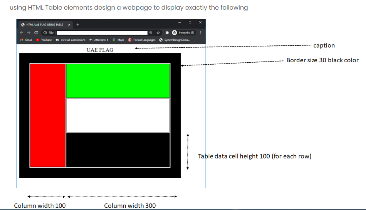Open the Gmail bookmark
Image resolution: width=366 pixels, height=210 pixels.
26,40
